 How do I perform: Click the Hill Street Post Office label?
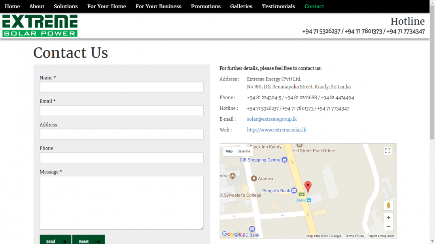314,151
